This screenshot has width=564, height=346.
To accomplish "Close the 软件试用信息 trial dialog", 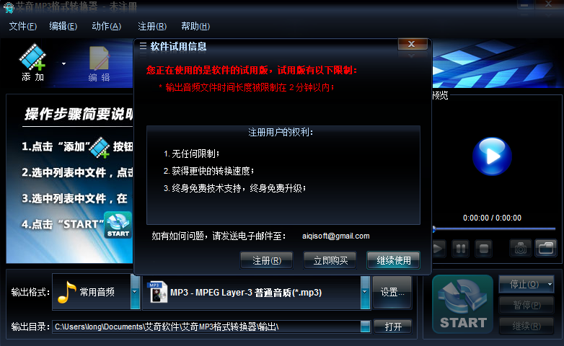I will point(413,44).
